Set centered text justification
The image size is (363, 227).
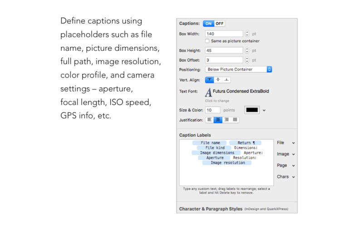click(218, 120)
